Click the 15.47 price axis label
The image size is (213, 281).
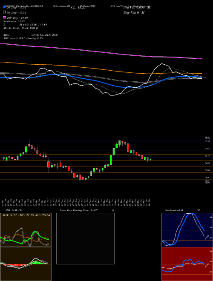[207, 156]
